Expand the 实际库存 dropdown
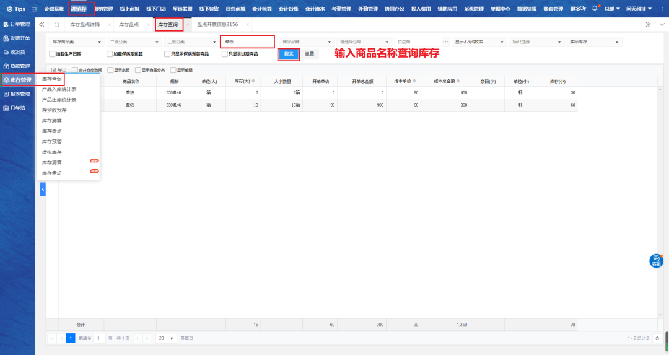The image size is (669, 355). click(594, 42)
